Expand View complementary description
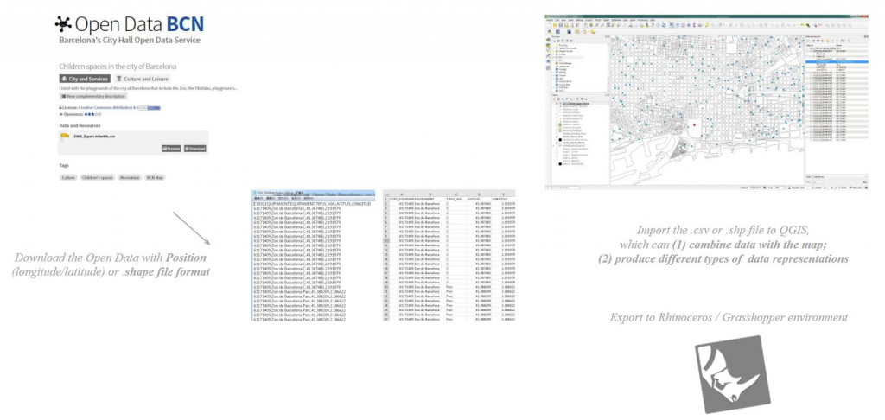This screenshot has width=885, height=420. pos(92,96)
